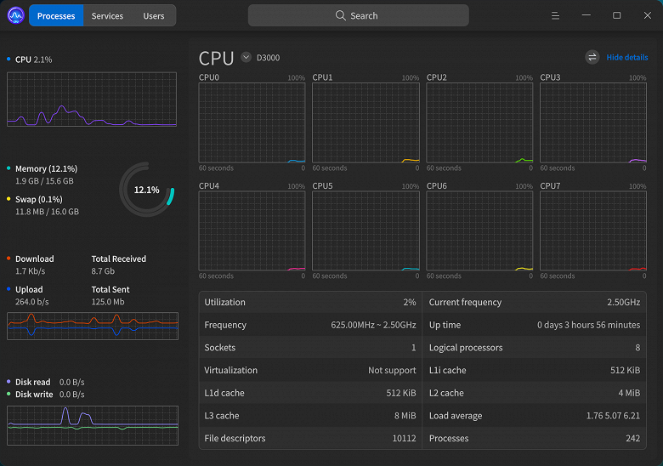Screen dimensions: 663x466
Task: Switch to the Processes tab
Action: click(56, 15)
